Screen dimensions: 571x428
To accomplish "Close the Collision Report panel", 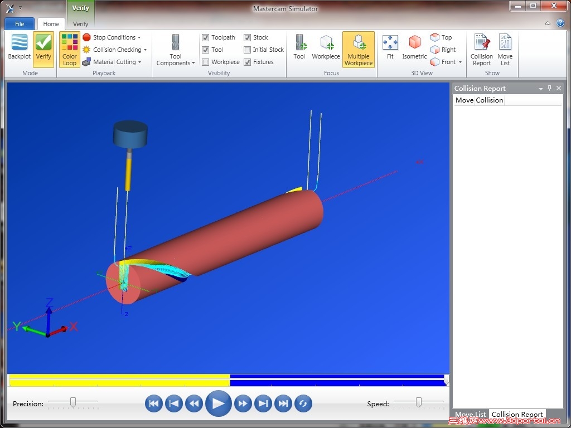I will coord(559,88).
